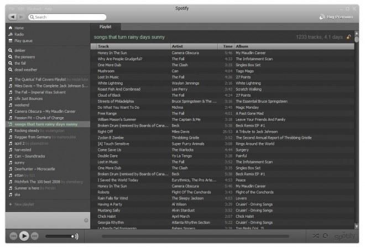Click artist 'Waylon Jennings'
365x248 pixels.
point(185,83)
